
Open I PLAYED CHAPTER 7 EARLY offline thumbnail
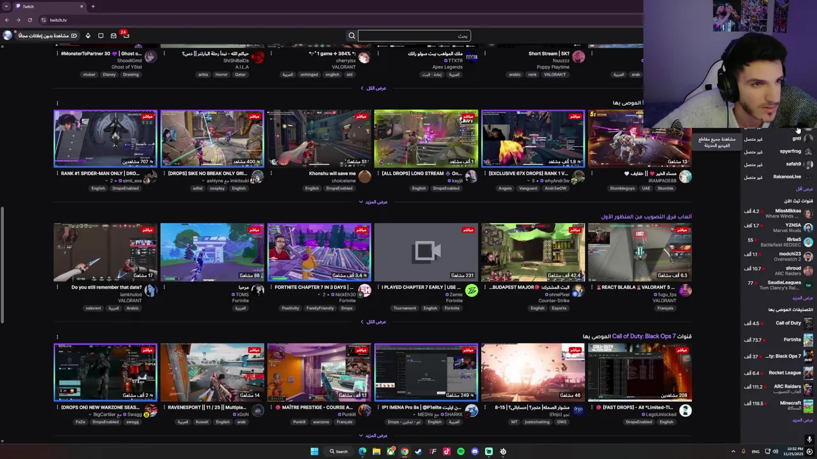pyautogui.click(x=426, y=252)
